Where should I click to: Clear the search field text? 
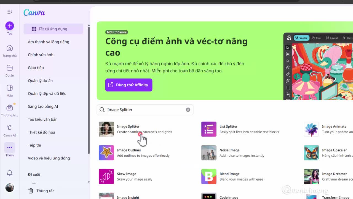click(188, 110)
